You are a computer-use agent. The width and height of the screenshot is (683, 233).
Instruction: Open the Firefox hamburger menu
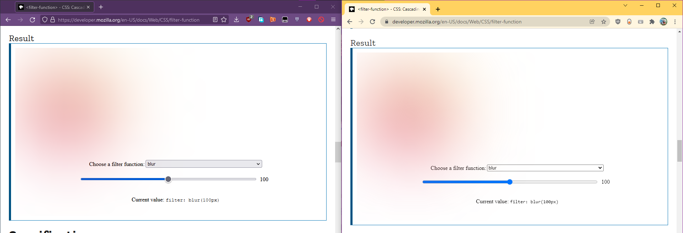click(x=333, y=20)
